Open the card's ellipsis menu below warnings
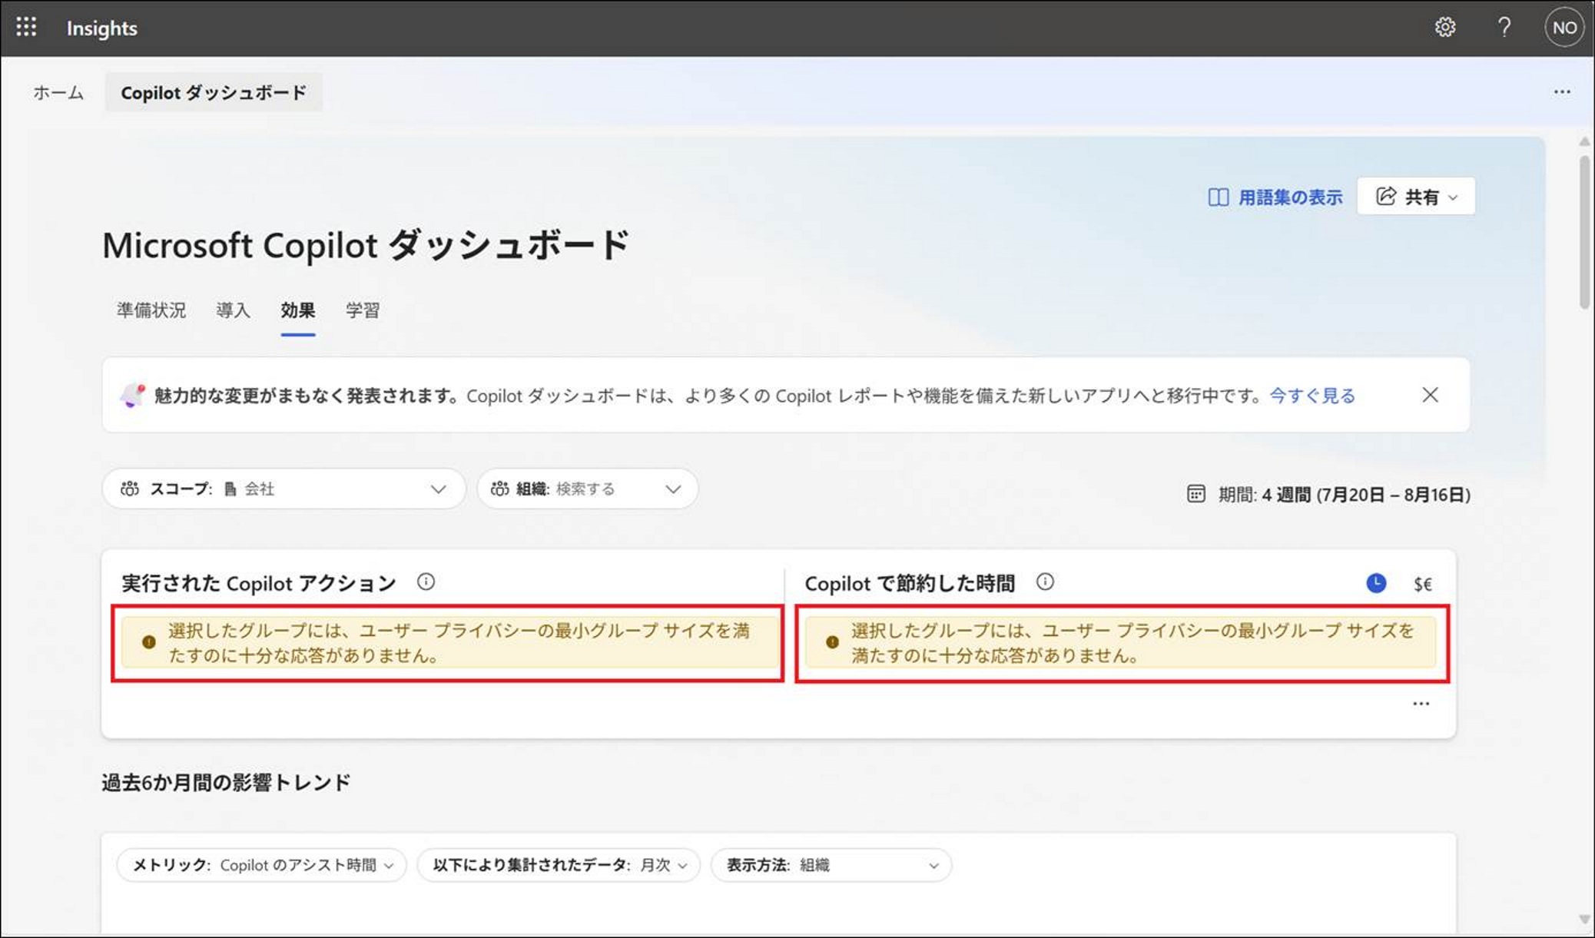The width and height of the screenshot is (1595, 938). click(x=1421, y=704)
